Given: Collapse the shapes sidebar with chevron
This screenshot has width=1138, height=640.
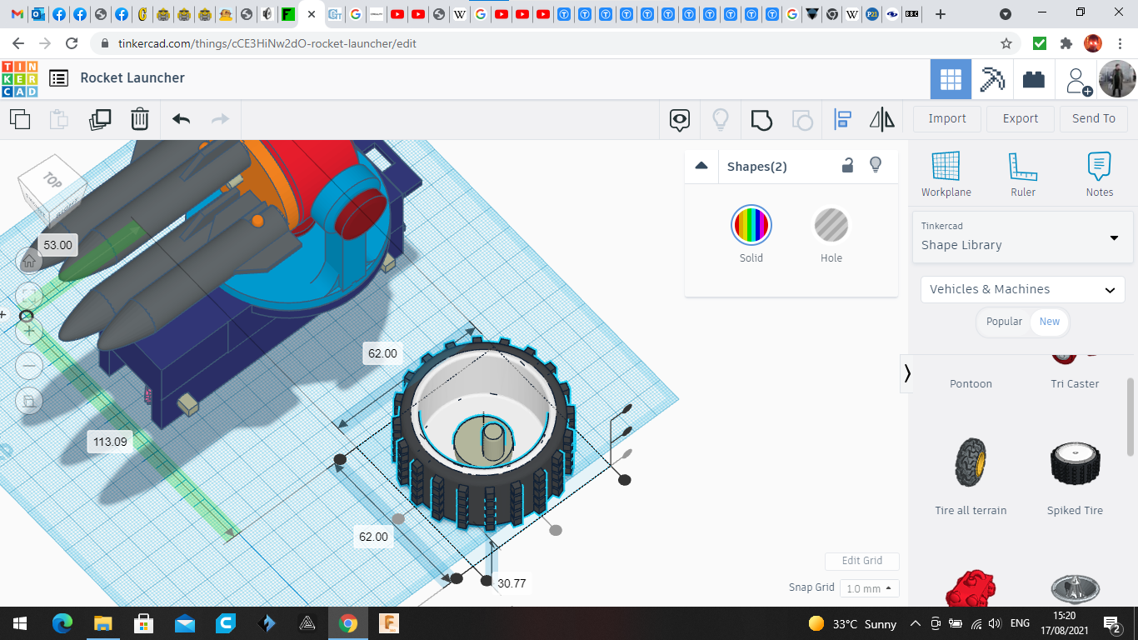Looking at the screenshot, I should click(x=907, y=373).
